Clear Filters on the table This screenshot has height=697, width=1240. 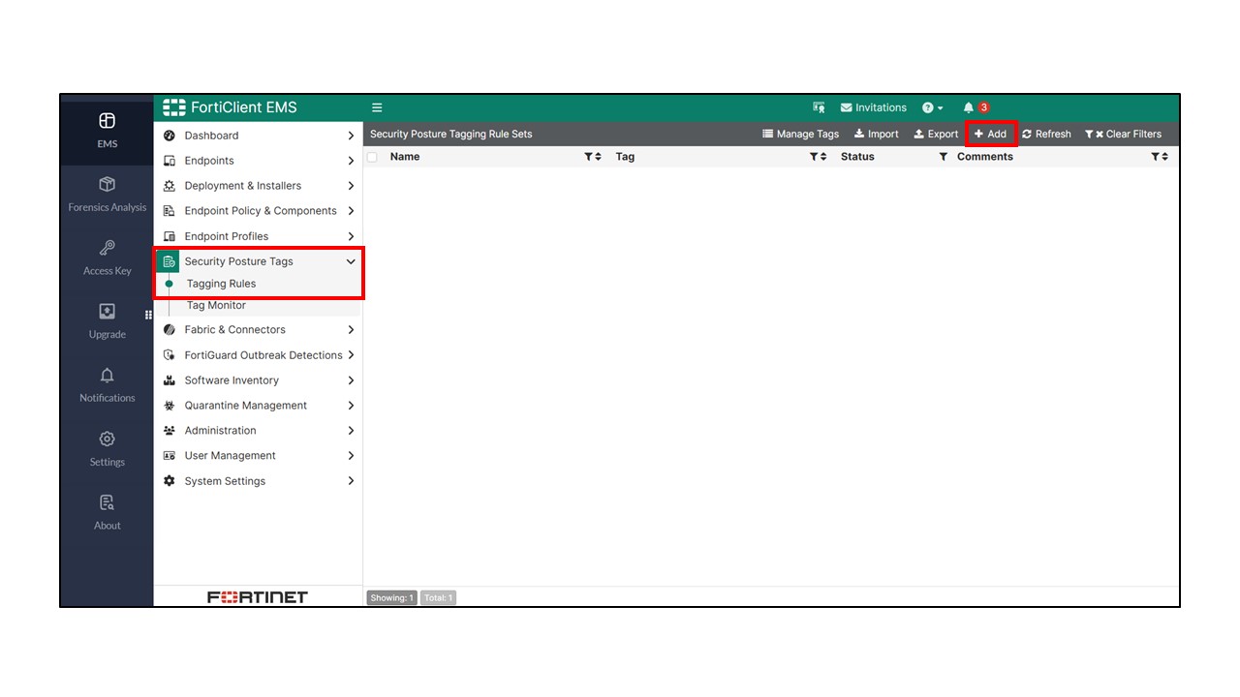click(1123, 134)
